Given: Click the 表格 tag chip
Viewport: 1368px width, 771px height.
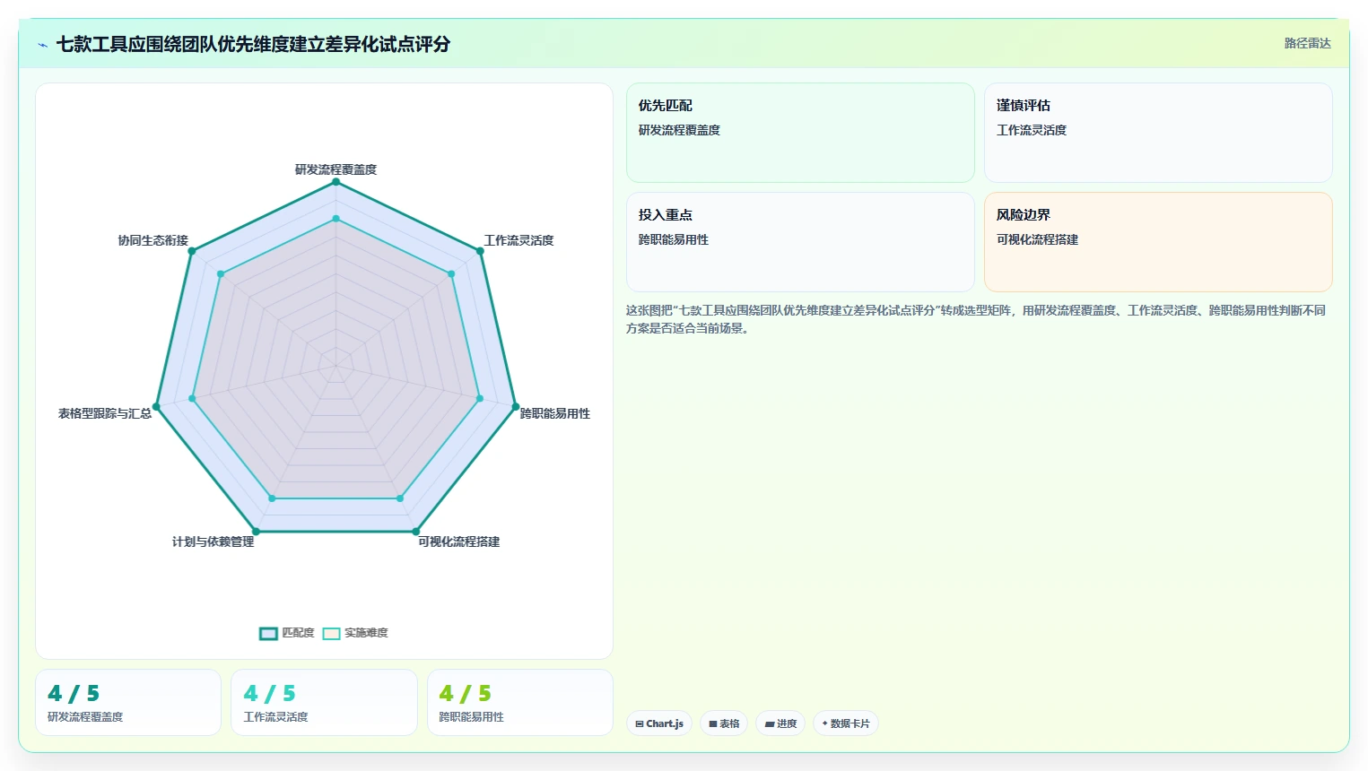Looking at the screenshot, I should (724, 723).
